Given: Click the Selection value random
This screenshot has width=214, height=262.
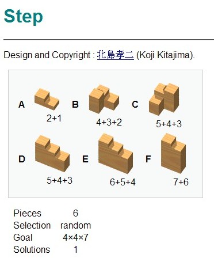Looking at the screenshot, I should tap(75, 226).
